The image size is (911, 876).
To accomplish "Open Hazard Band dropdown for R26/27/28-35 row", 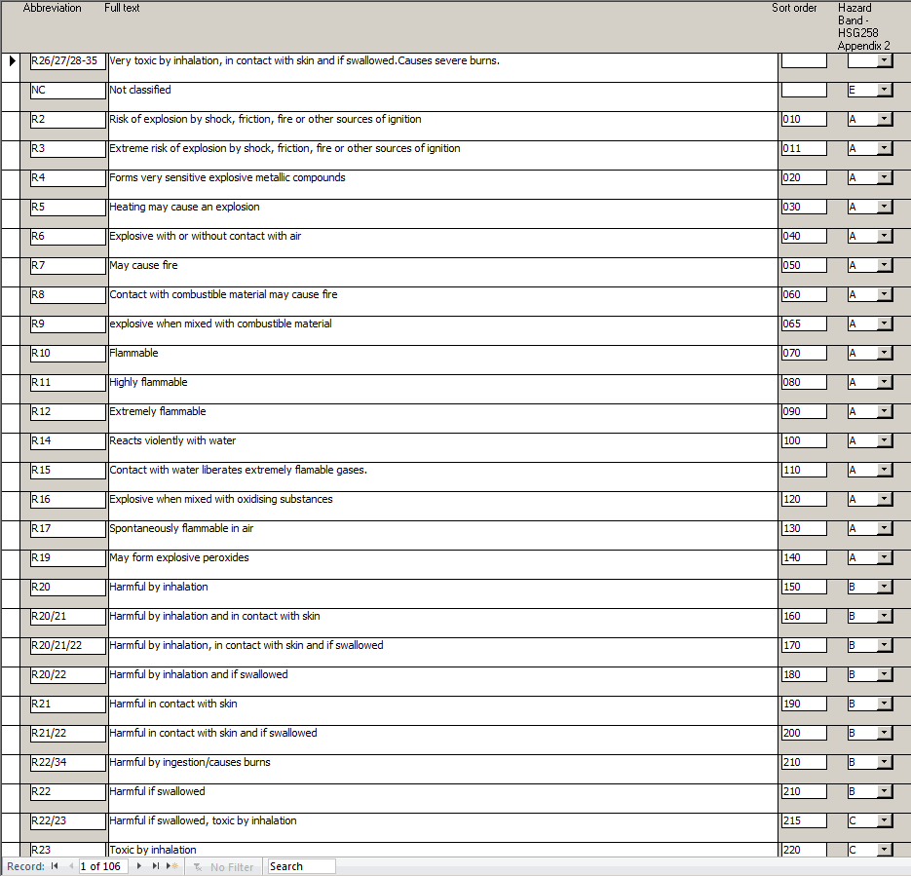I will pyautogui.click(x=885, y=61).
